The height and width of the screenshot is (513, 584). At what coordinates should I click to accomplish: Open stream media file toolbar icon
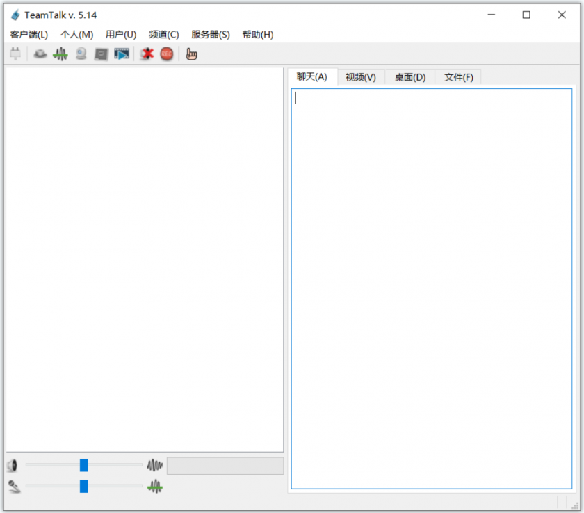tap(122, 54)
